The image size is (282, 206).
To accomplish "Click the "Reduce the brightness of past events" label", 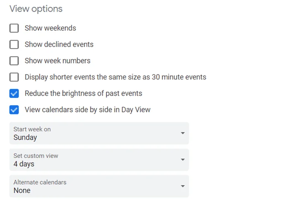I will (83, 94).
